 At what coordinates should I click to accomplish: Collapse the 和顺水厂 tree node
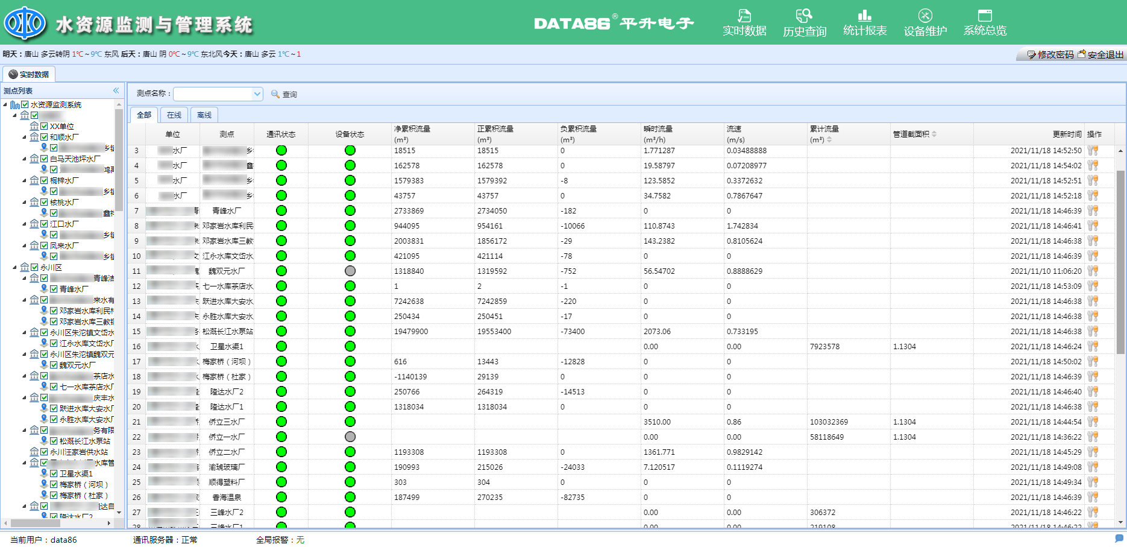click(x=24, y=138)
